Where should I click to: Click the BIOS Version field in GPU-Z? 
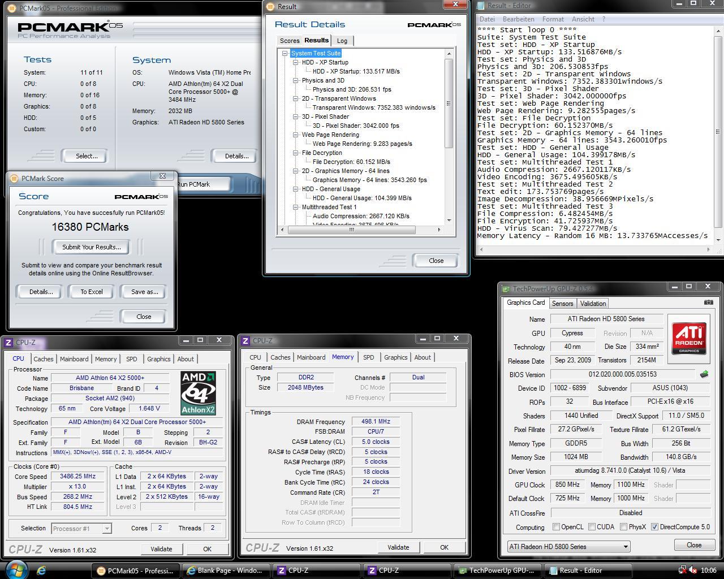(623, 374)
